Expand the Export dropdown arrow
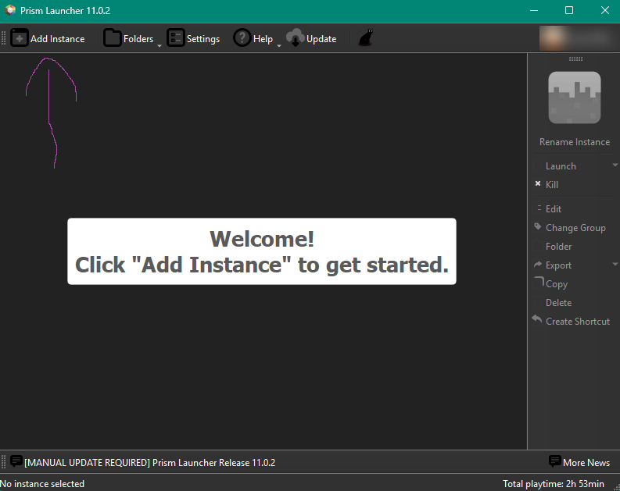This screenshot has width=620, height=491. point(615,264)
